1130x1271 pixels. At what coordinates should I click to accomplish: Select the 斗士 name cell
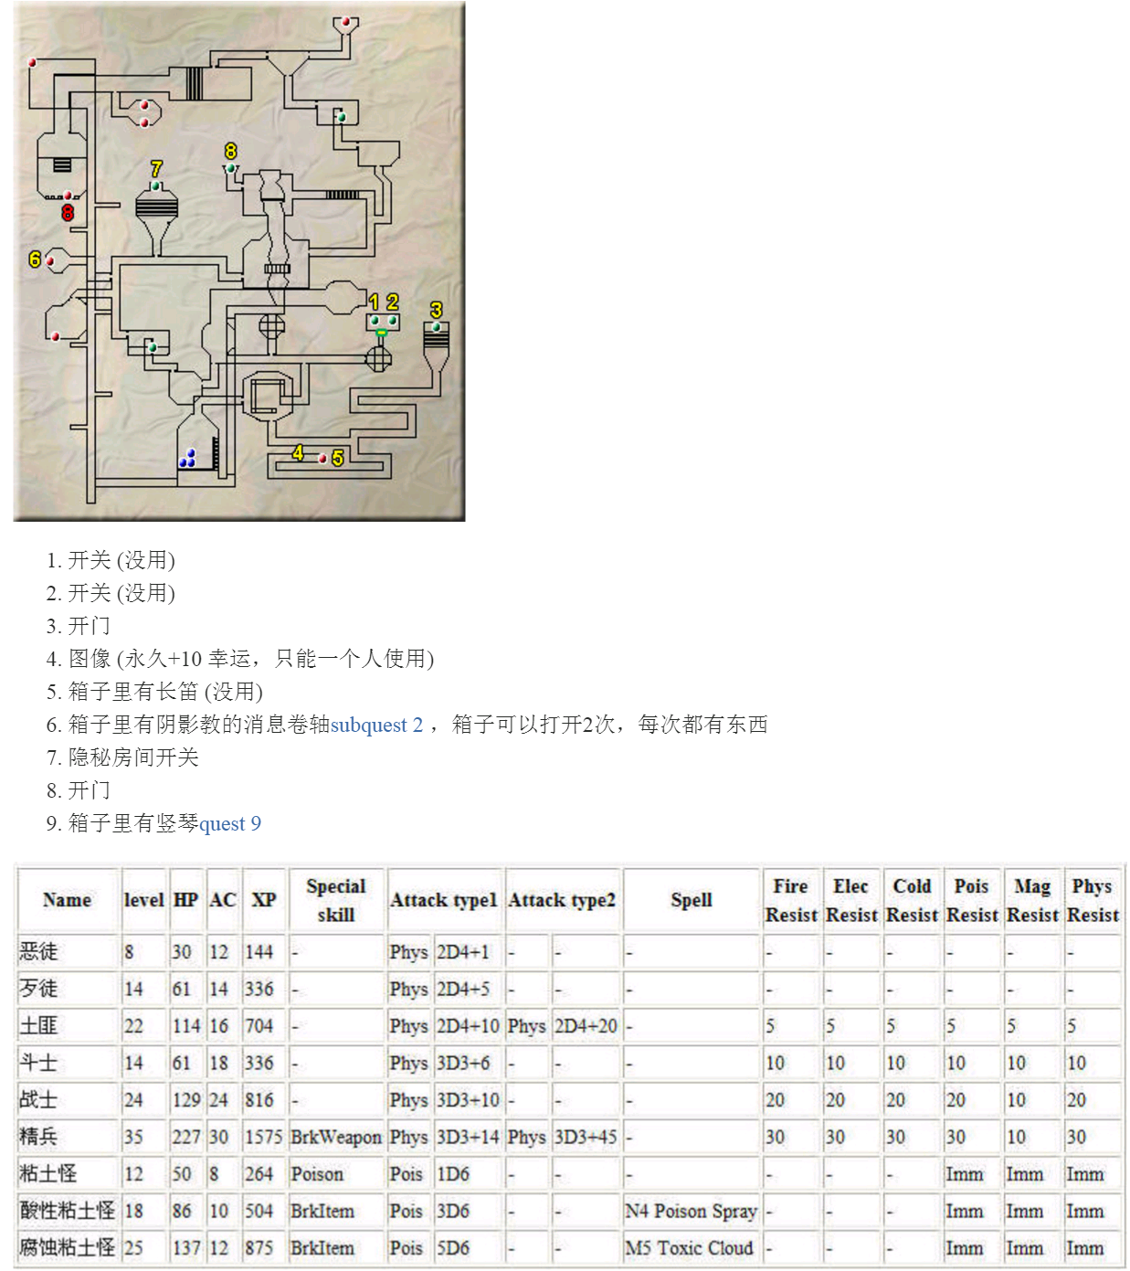point(69,1063)
